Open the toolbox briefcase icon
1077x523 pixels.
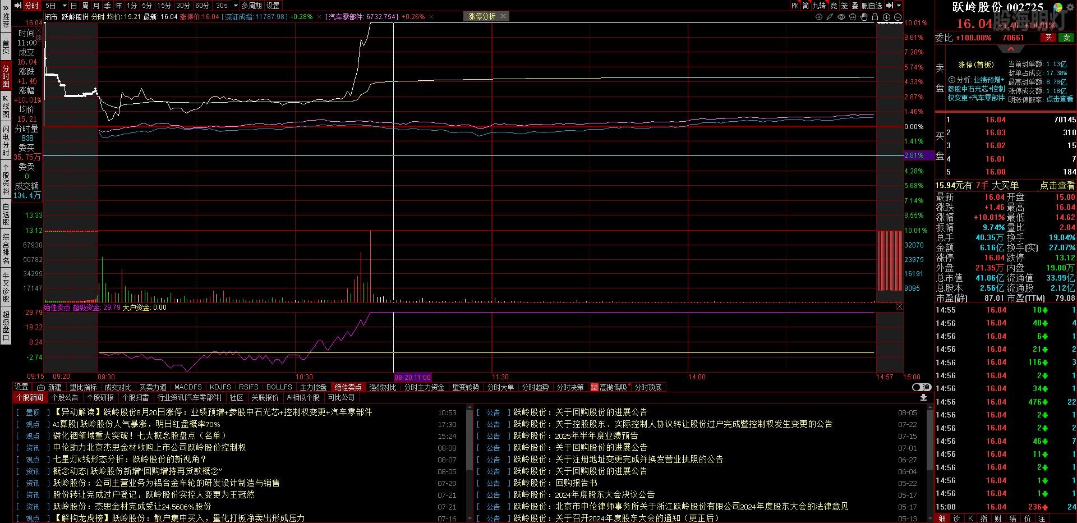click(x=853, y=17)
